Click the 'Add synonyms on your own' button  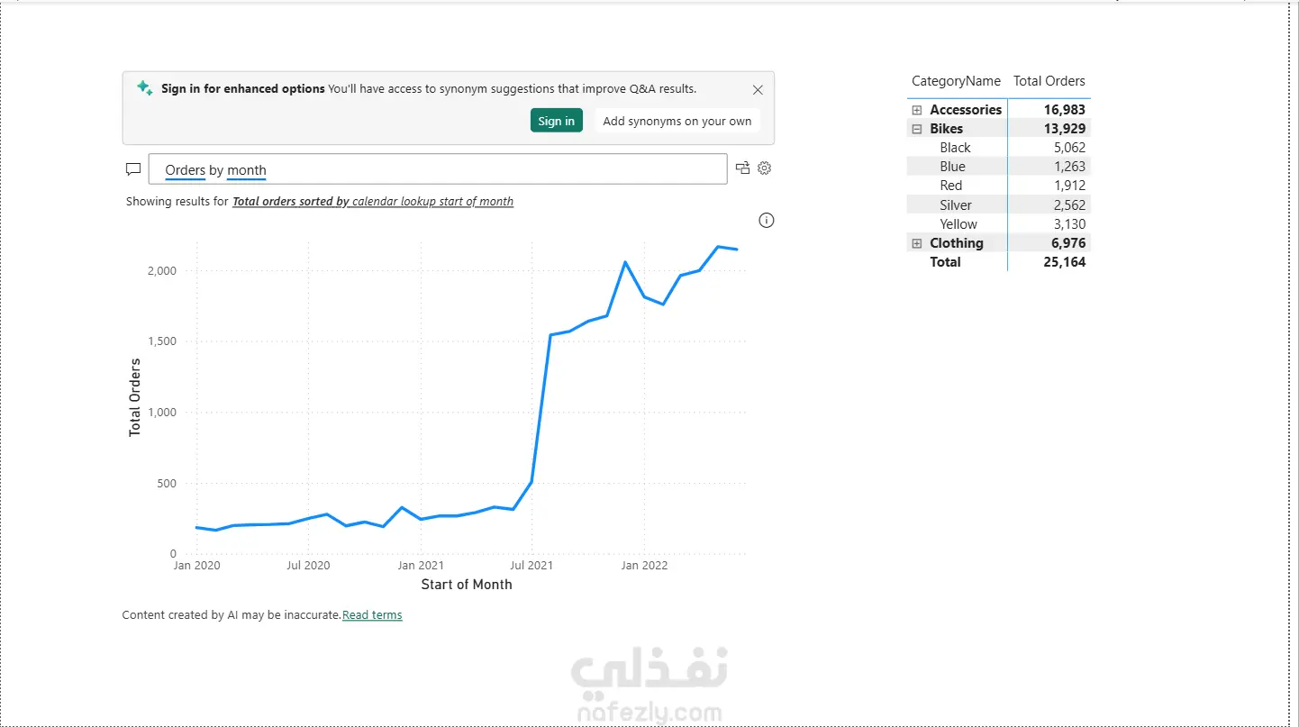677,121
